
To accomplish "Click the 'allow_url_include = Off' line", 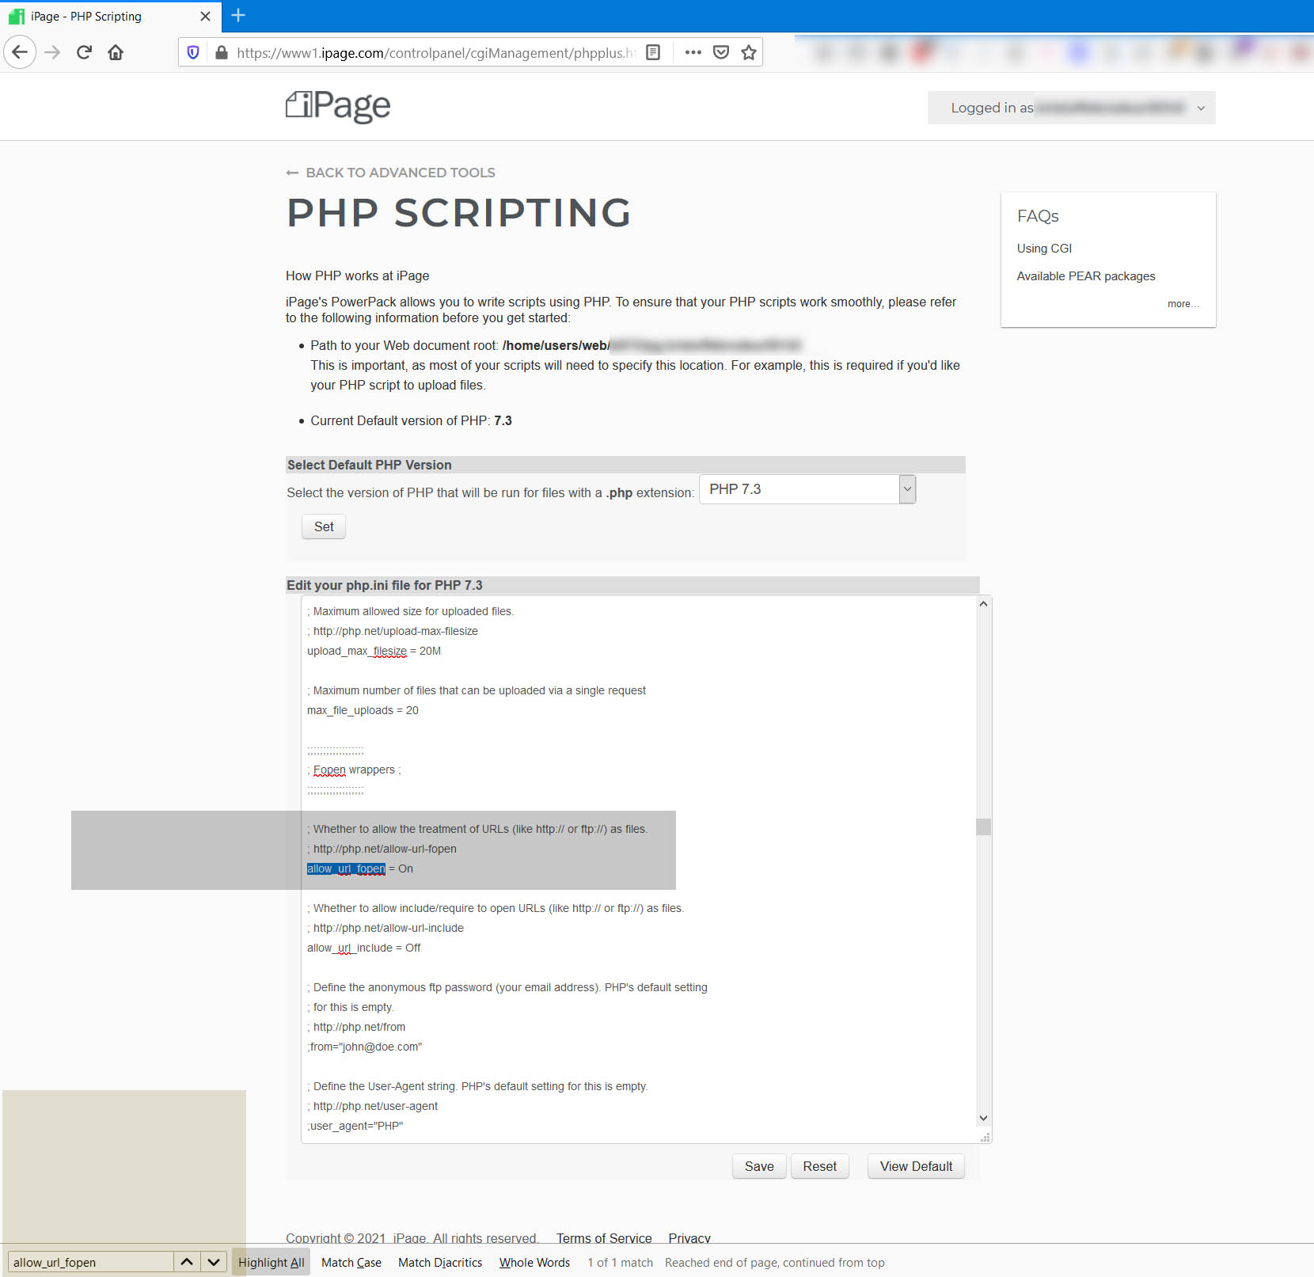I will point(364,948).
